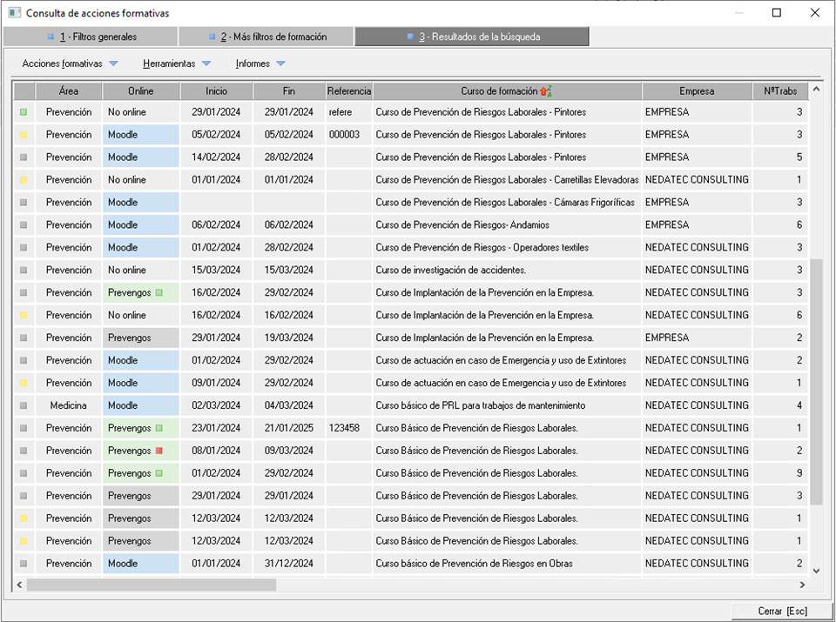Click the application icon in the title bar

click(14, 13)
